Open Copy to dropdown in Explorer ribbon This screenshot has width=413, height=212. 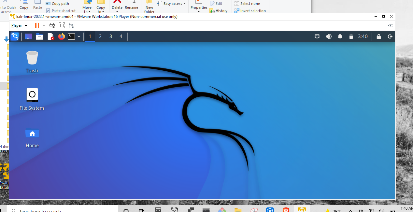coord(101,7)
